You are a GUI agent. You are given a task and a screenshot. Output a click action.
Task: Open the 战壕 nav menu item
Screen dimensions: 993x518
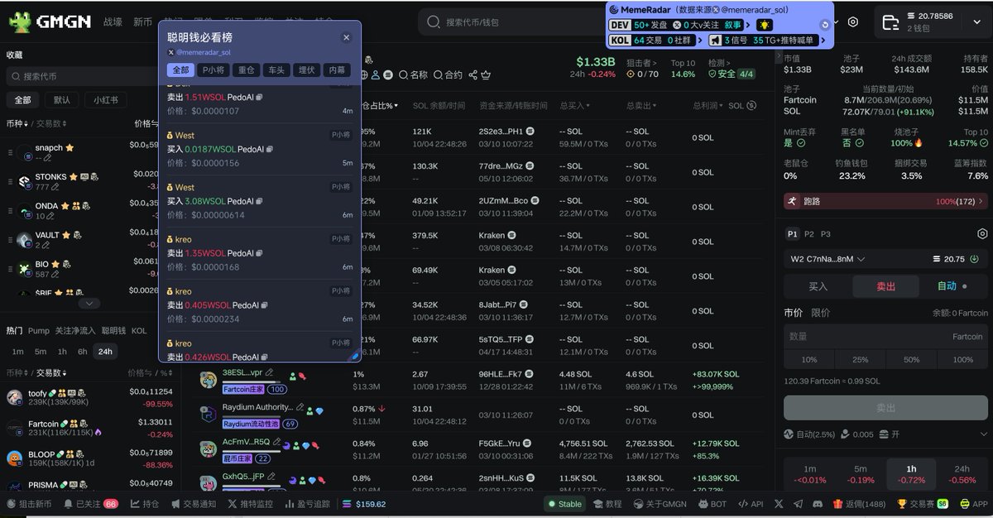coord(113,22)
